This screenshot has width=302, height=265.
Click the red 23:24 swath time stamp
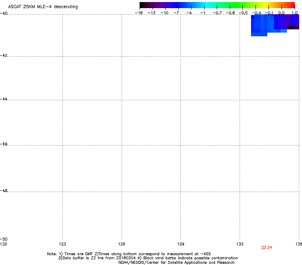coord(267,247)
